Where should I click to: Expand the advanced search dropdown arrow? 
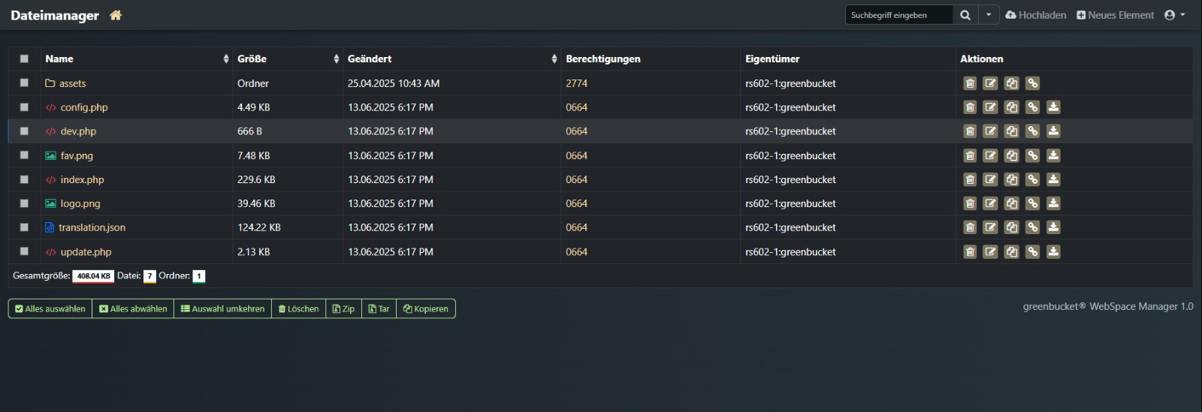click(989, 15)
